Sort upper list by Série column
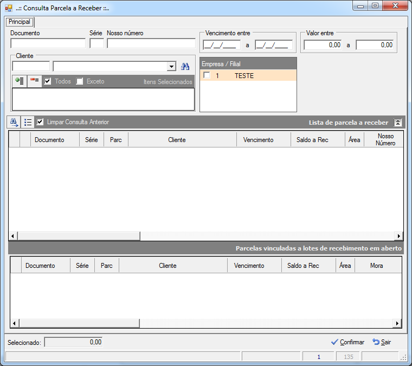The height and width of the screenshot is (366, 412). click(92, 140)
